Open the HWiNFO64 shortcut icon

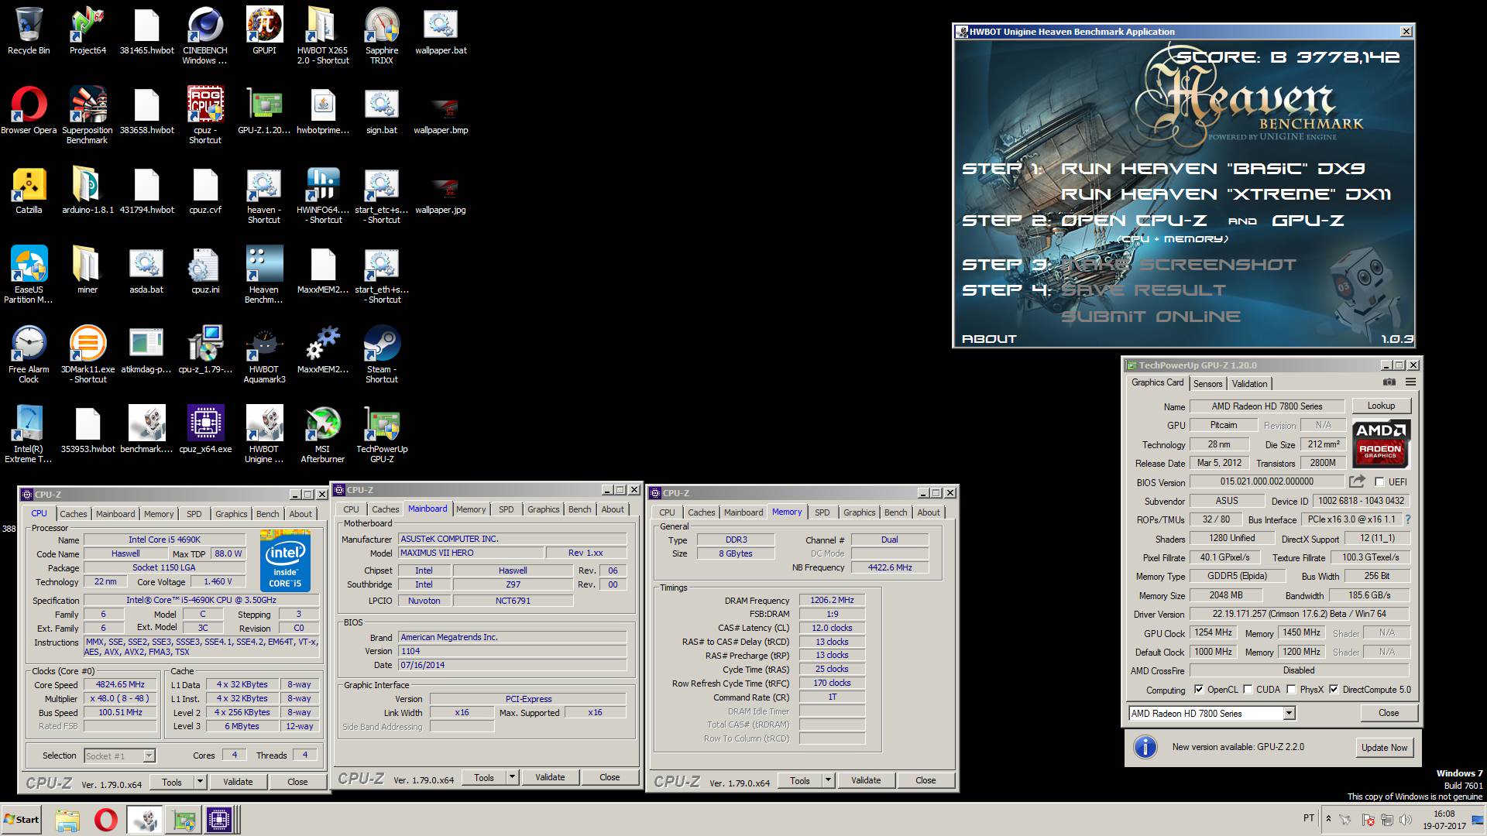point(323,195)
